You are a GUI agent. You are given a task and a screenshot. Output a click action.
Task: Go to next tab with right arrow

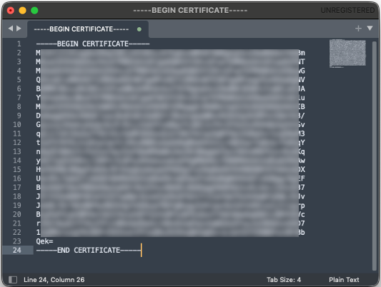[x=19, y=29]
